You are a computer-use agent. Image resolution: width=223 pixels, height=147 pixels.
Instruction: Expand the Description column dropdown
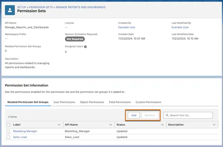(213, 125)
